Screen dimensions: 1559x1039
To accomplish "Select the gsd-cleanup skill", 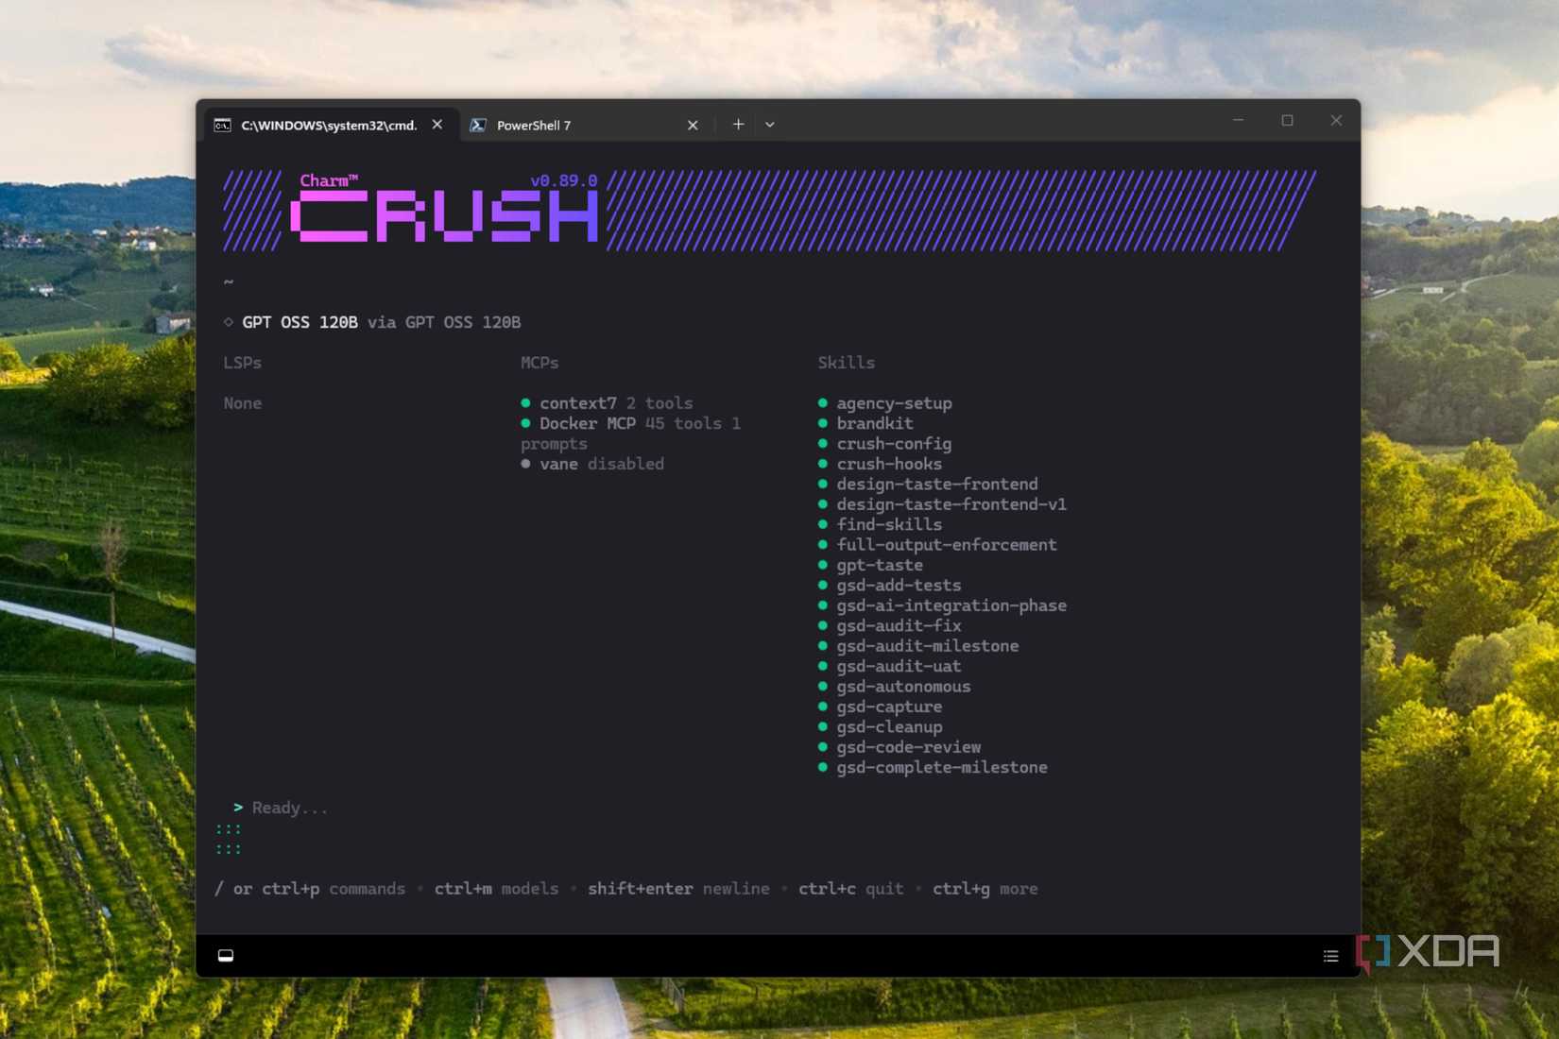I will [881, 727].
